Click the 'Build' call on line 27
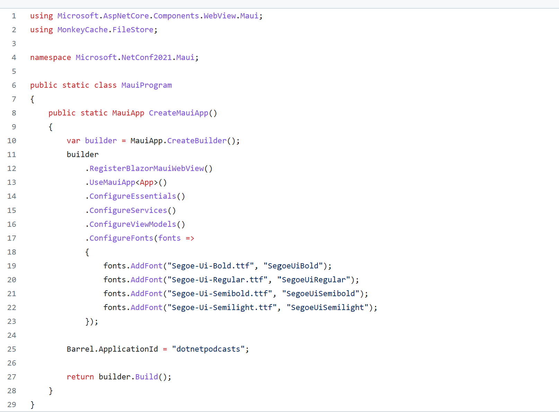 [147, 377]
